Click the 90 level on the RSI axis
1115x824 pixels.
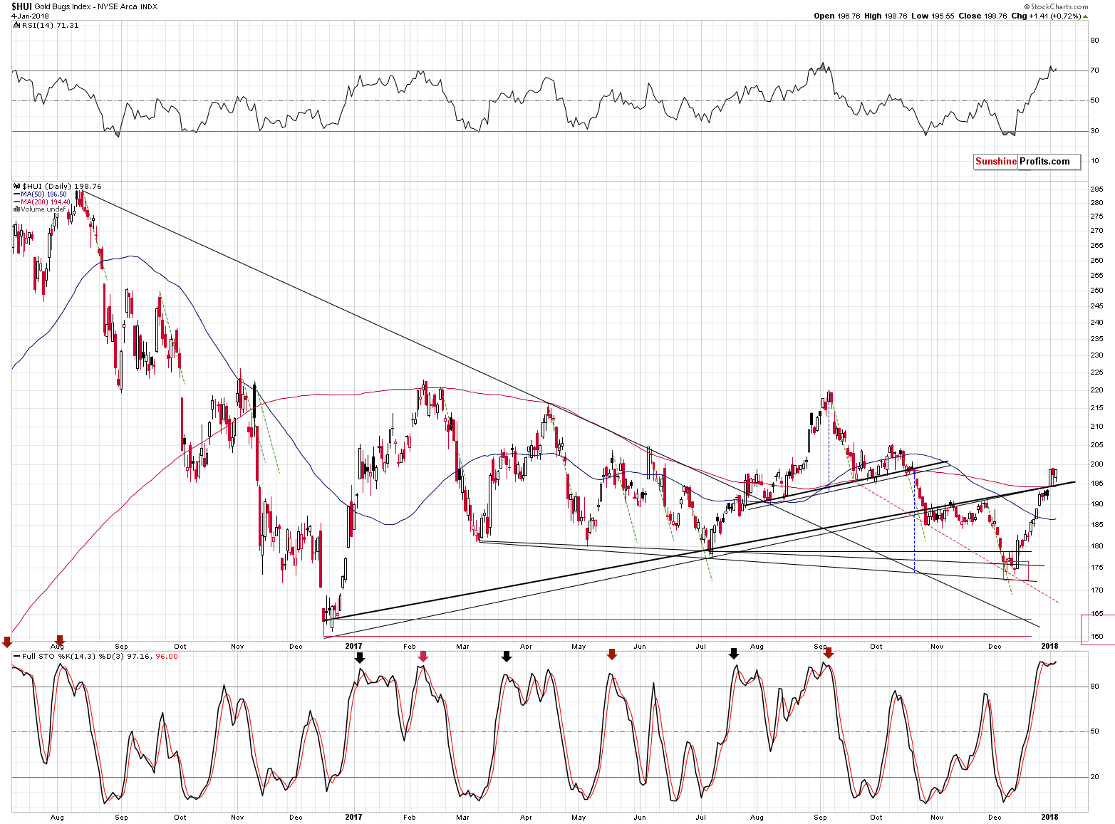tap(1094, 41)
